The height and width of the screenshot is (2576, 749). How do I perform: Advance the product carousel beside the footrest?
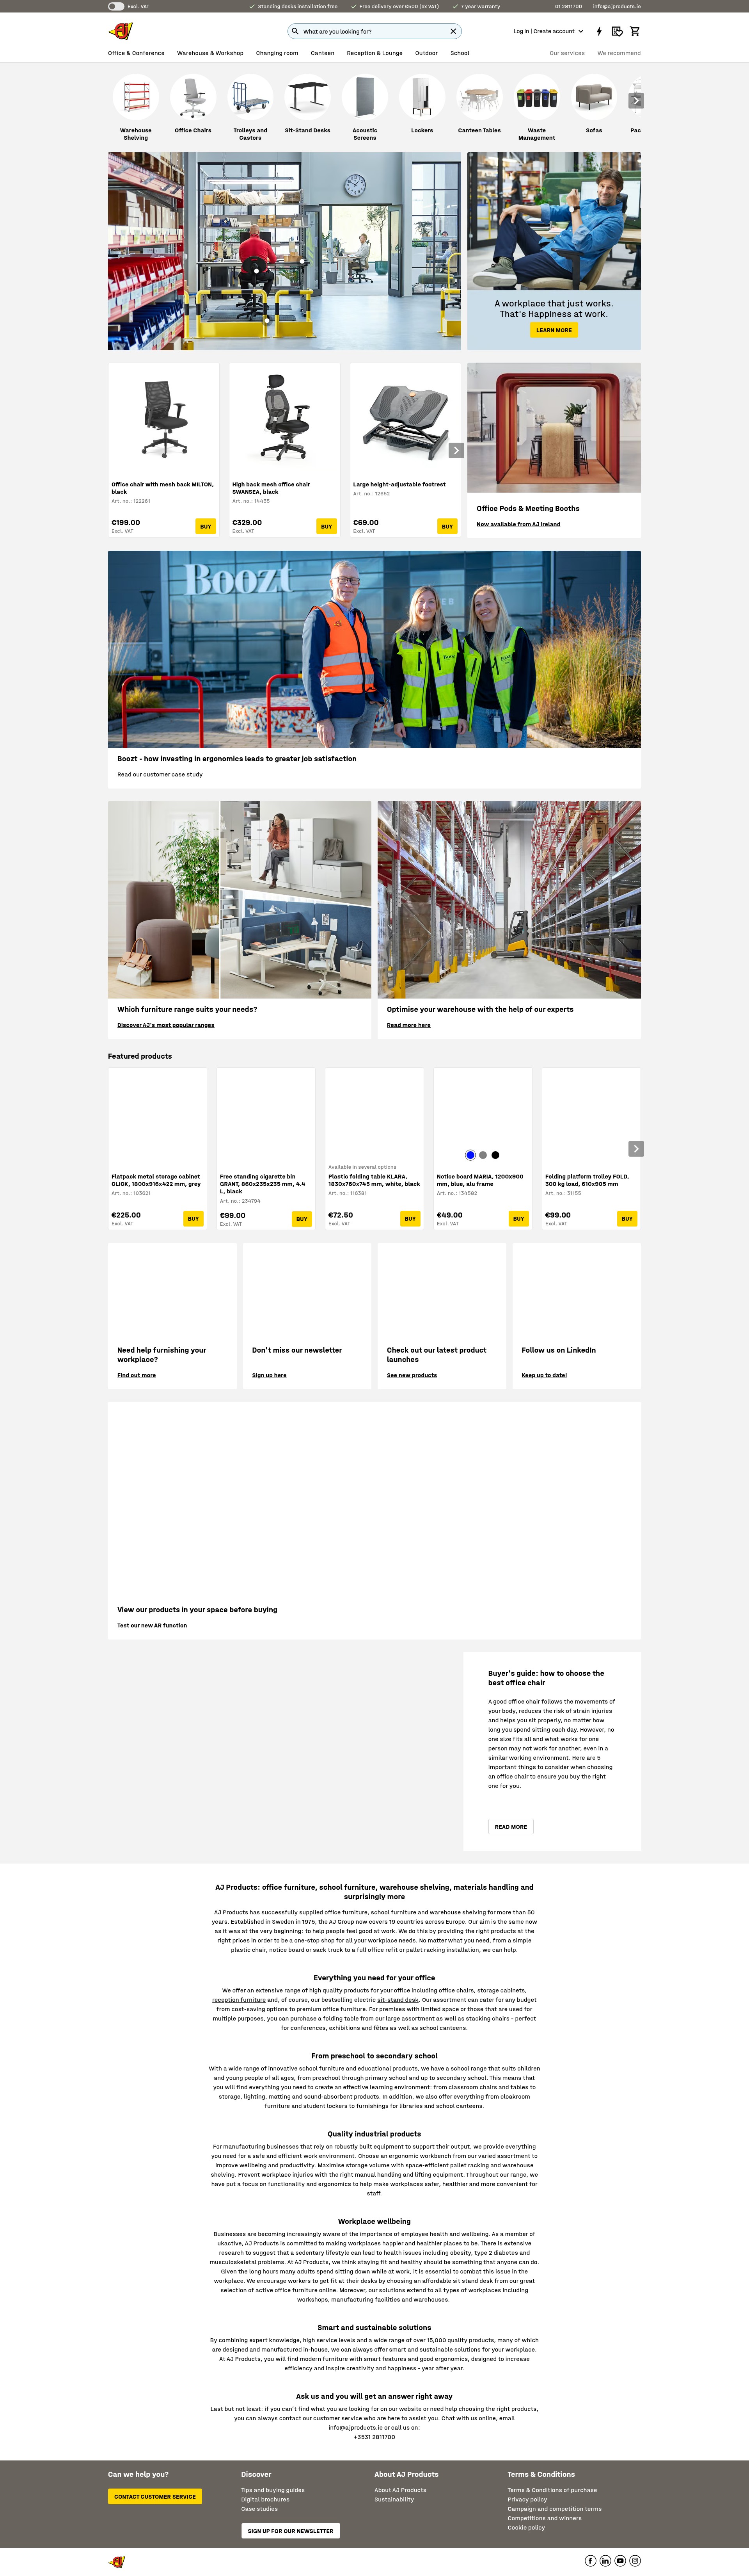tap(456, 451)
